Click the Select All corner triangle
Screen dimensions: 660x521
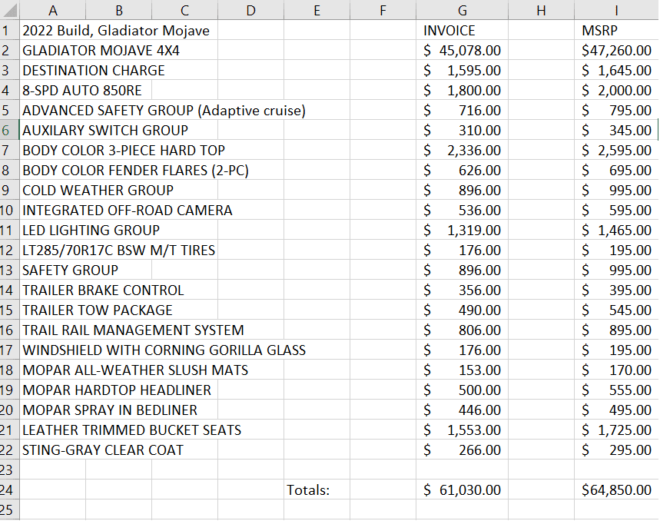(x=10, y=10)
